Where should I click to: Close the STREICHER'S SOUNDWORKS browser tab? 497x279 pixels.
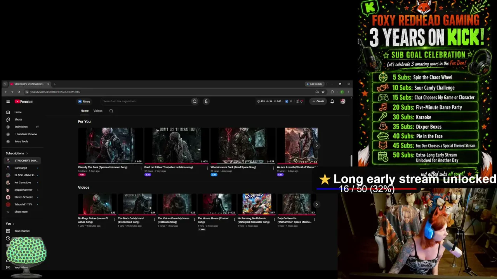[x=48, y=84]
